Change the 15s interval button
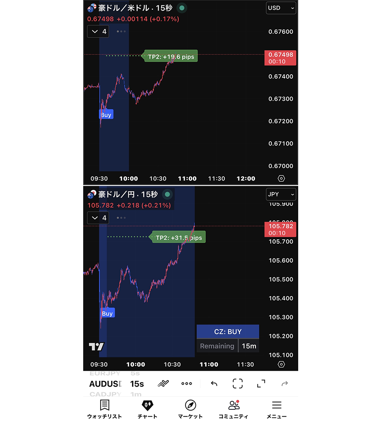 (x=137, y=384)
